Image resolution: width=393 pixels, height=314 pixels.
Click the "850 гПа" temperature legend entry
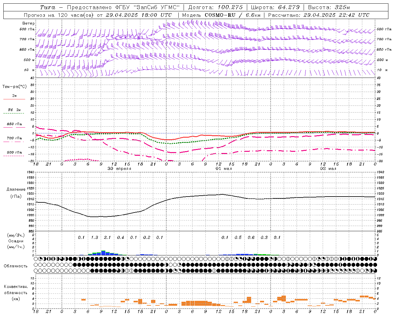tap(14, 124)
